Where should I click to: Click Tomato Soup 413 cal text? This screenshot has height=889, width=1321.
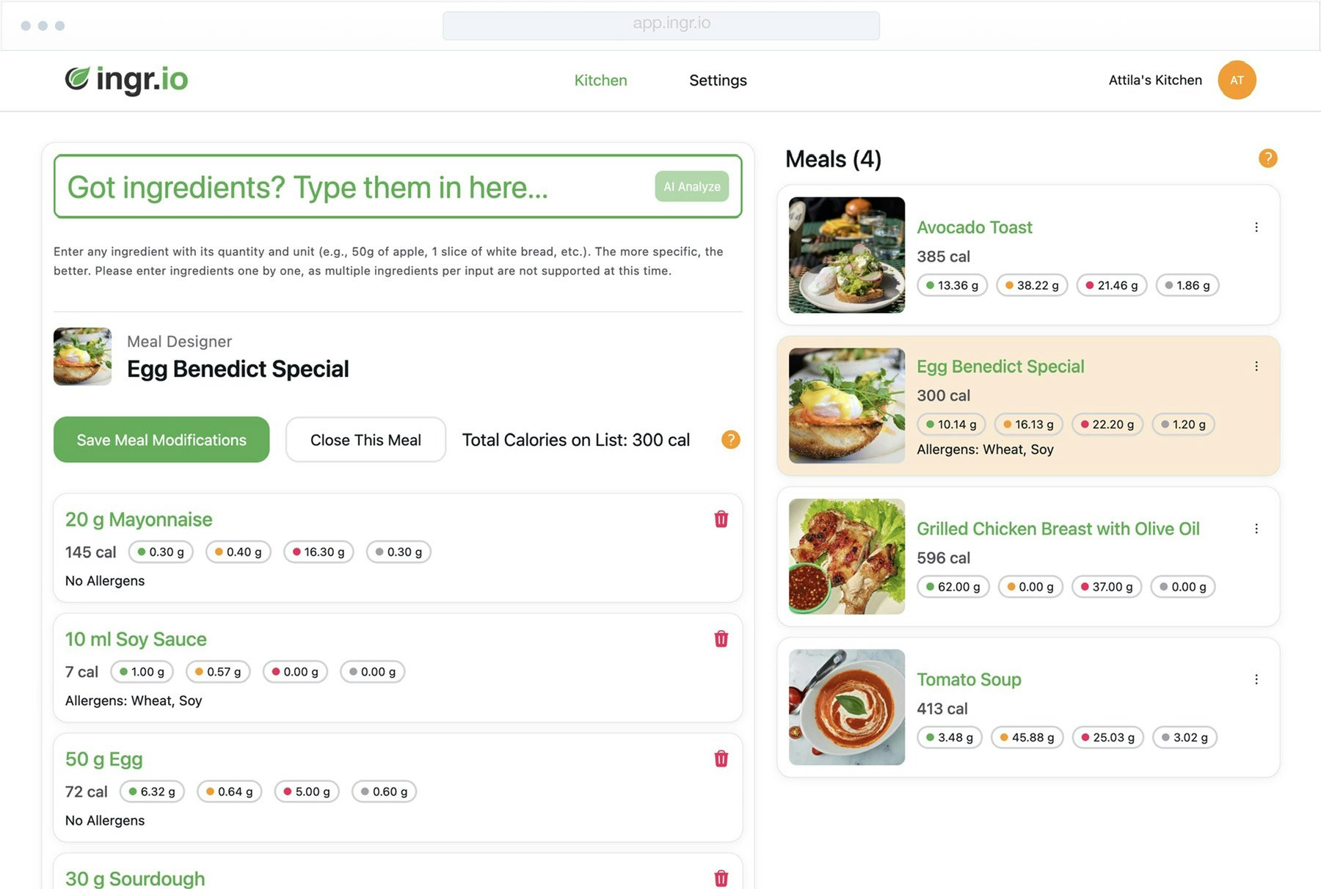tap(942, 709)
